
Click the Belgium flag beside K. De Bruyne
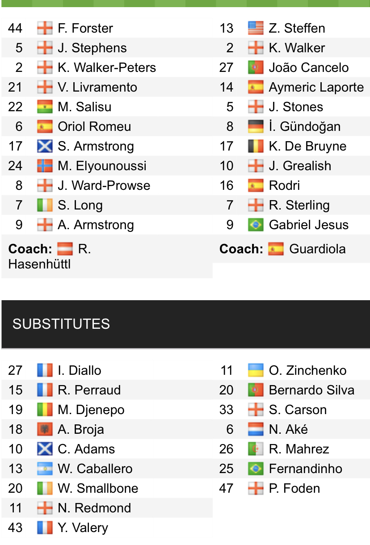(x=255, y=146)
